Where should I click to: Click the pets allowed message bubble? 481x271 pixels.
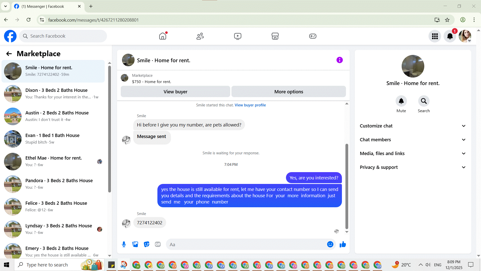pyautogui.click(x=189, y=125)
